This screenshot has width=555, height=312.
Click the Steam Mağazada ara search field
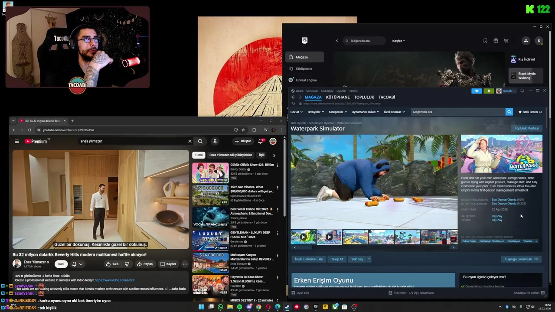pos(458,112)
